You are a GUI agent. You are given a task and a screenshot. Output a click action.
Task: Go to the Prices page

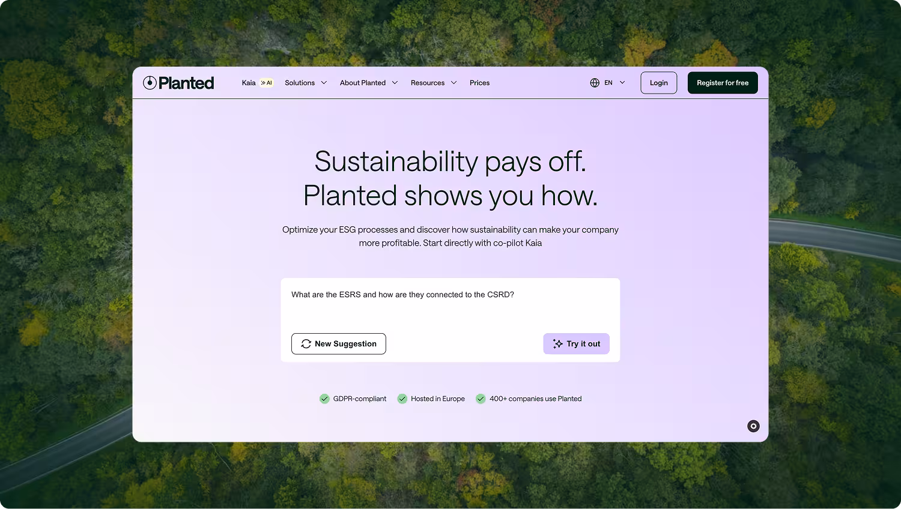click(x=479, y=83)
